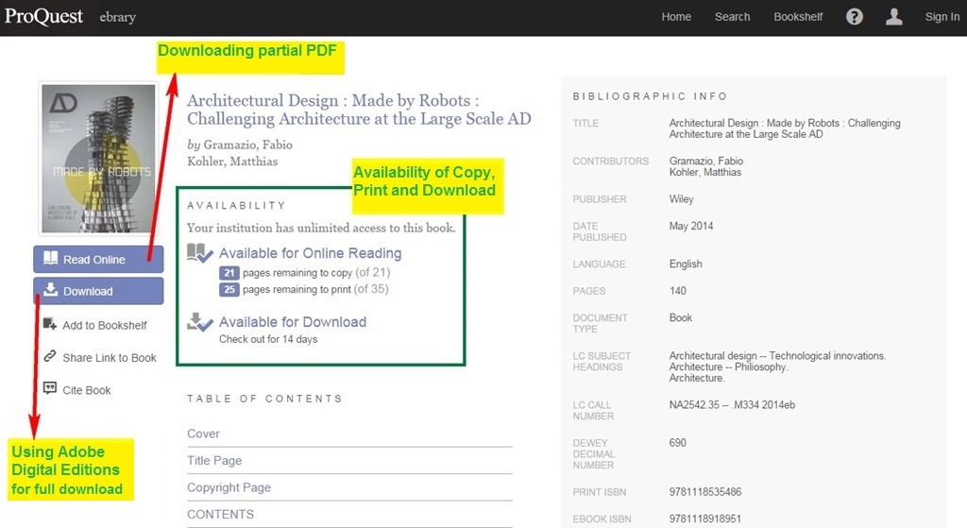This screenshot has height=528, width=967.
Task: Click the Sign In link
Action: [942, 17]
